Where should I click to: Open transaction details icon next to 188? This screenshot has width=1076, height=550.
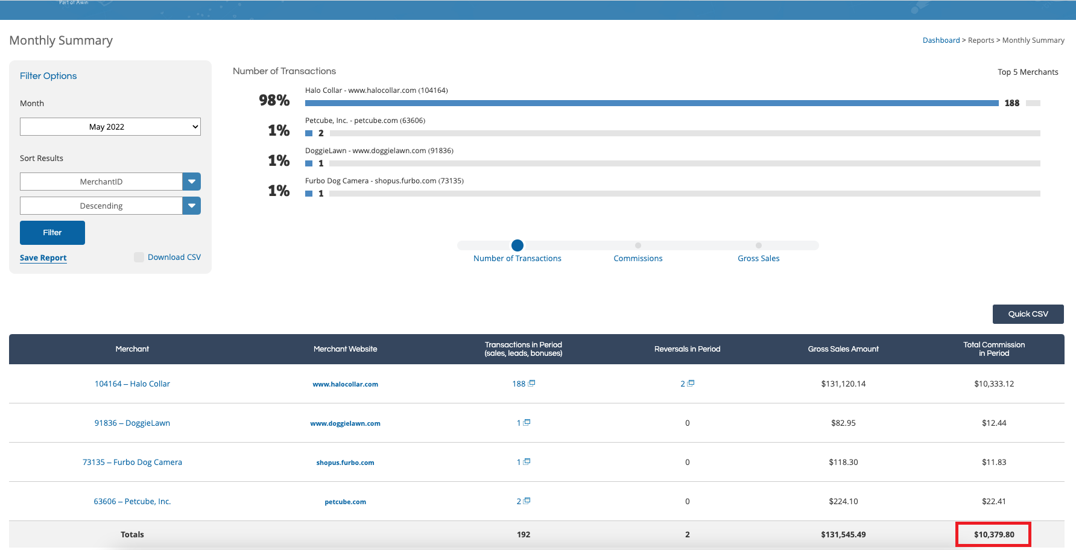click(x=532, y=383)
